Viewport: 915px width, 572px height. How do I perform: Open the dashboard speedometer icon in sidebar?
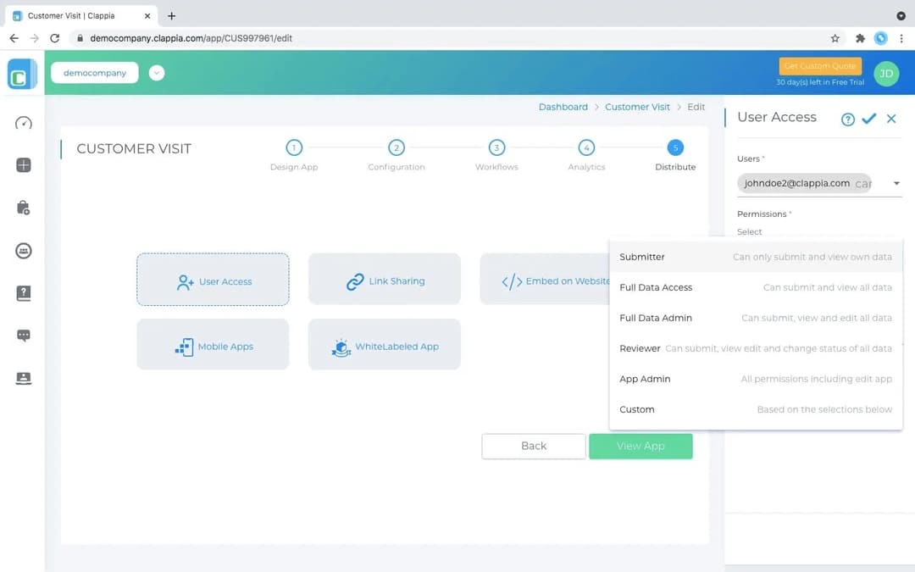(x=22, y=124)
